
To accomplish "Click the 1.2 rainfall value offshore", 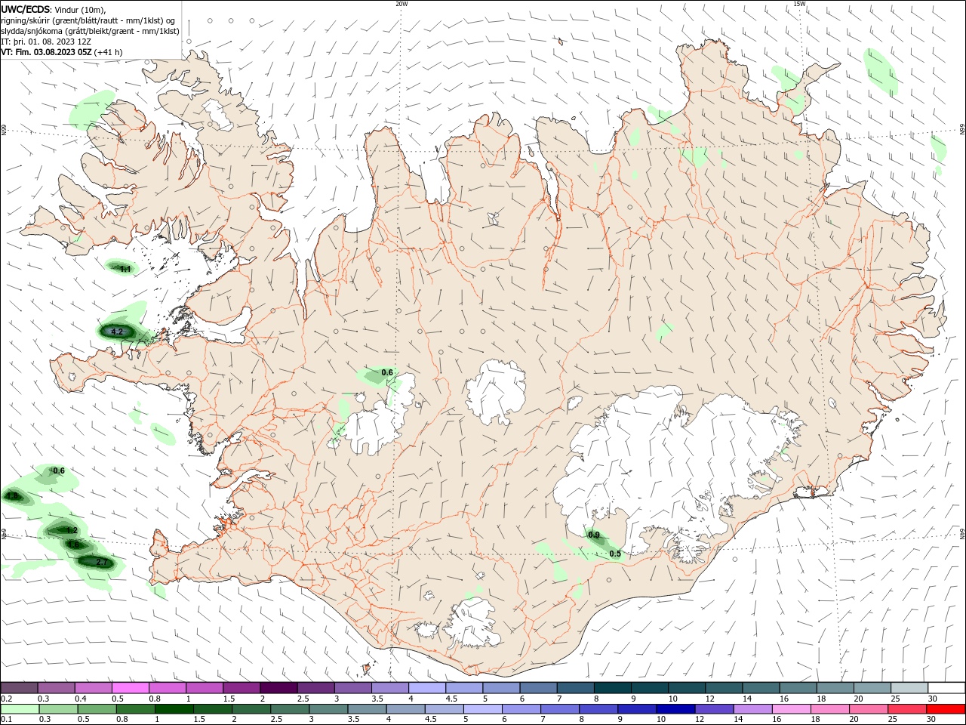I will pos(72,531).
